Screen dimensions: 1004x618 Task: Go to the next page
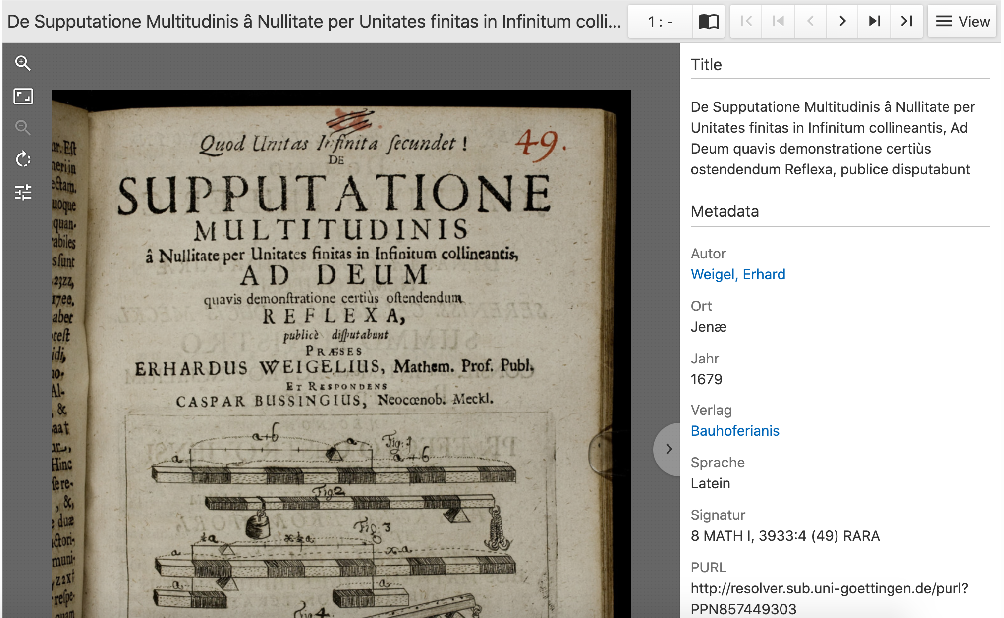(842, 21)
